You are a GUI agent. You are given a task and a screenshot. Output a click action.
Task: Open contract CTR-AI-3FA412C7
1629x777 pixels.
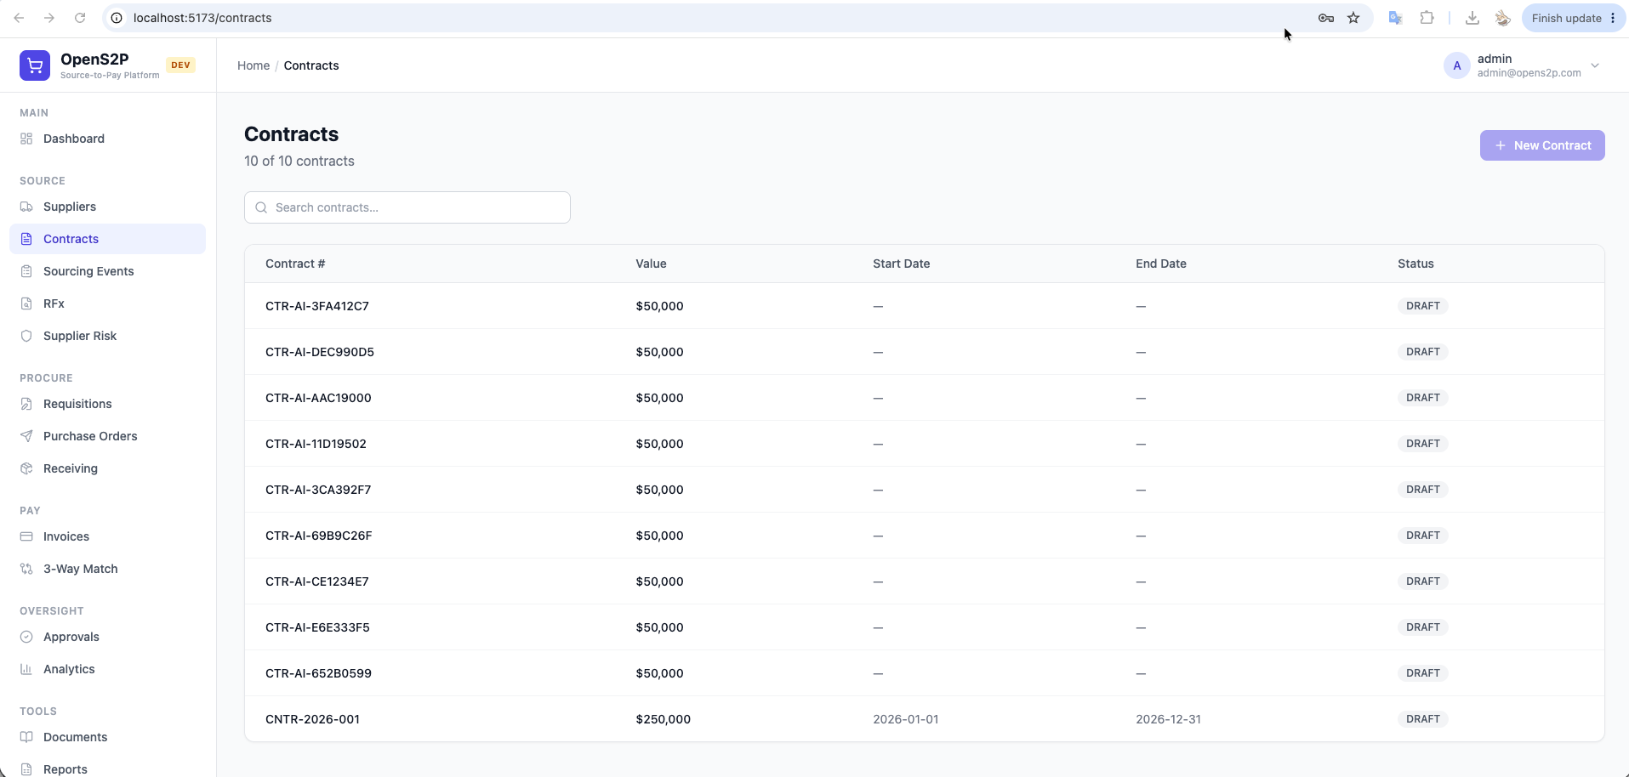pos(317,306)
